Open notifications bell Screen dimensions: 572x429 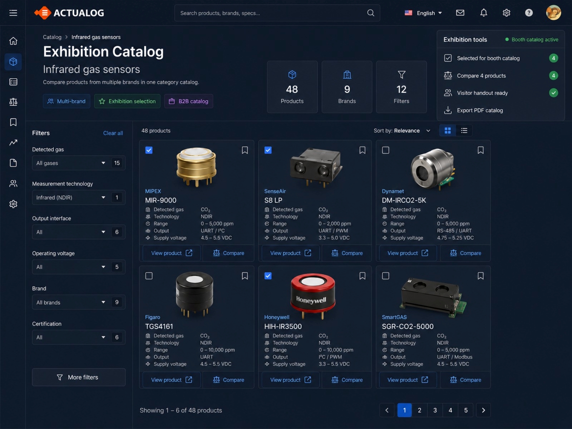point(484,13)
